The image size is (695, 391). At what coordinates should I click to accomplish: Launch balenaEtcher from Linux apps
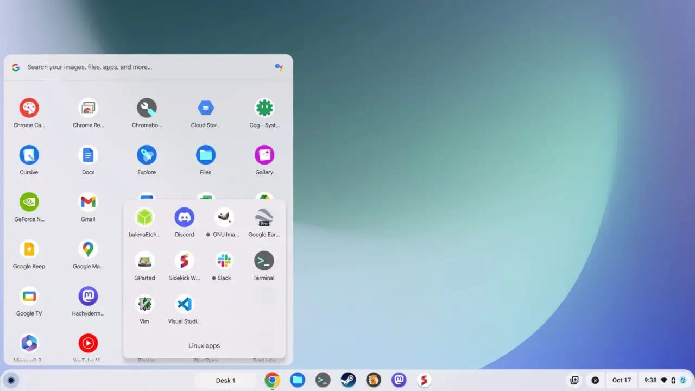coord(144,217)
